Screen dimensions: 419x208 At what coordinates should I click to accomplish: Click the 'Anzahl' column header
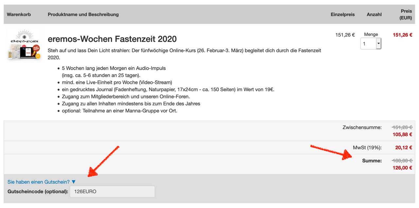click(374, 14)
